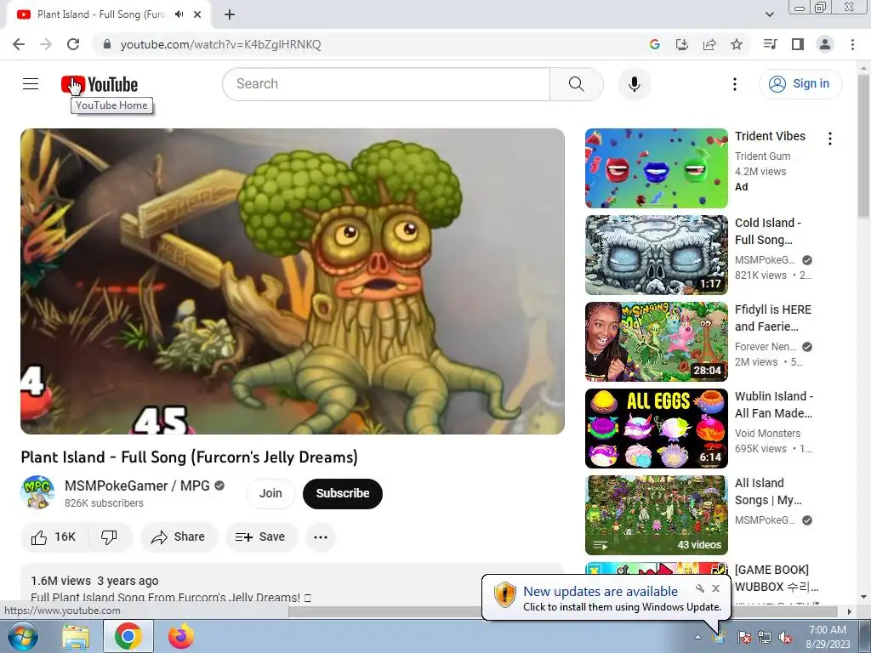871x653 pixels.
Task: Click All Island Songs playlist title
Action: click(x=768, y=491)
